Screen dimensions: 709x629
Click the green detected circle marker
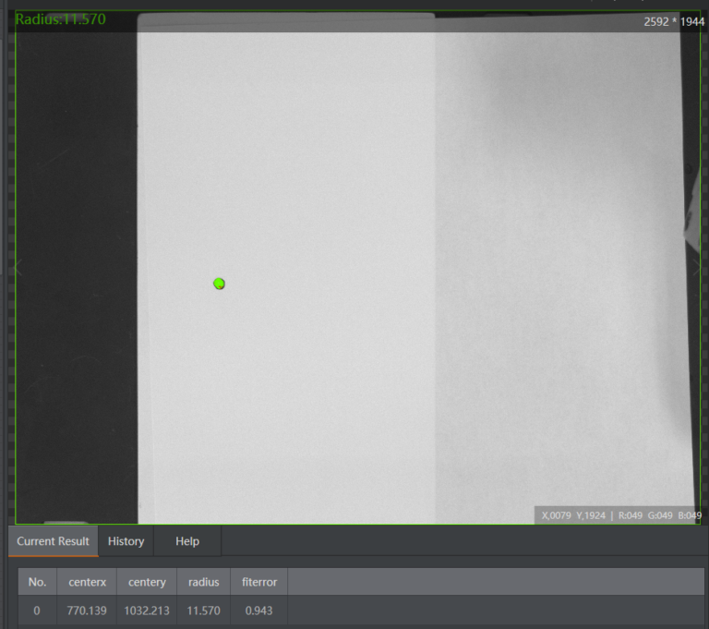click(219, 284)
